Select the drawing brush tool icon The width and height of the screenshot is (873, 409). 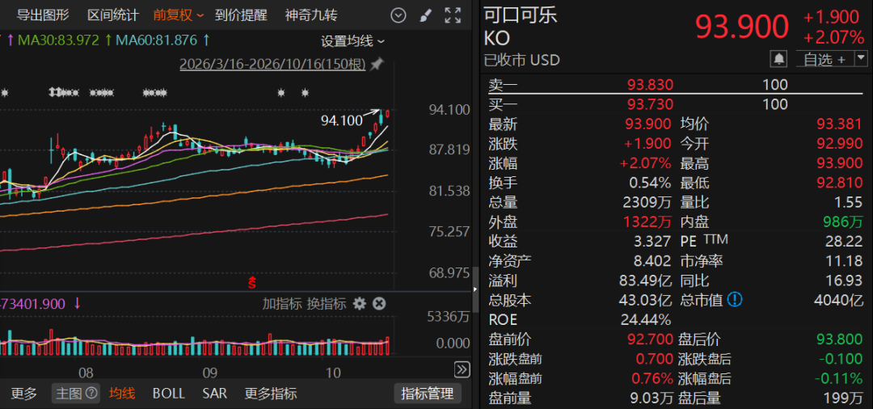(425, 15)
